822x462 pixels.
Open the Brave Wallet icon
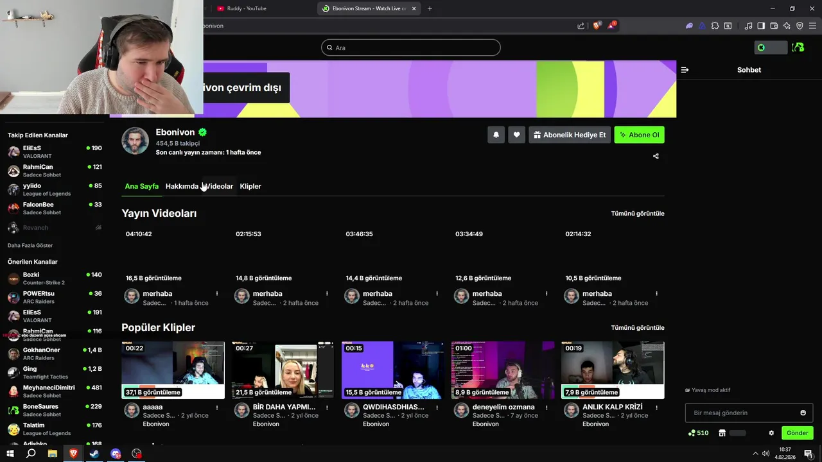pos(774,26)
